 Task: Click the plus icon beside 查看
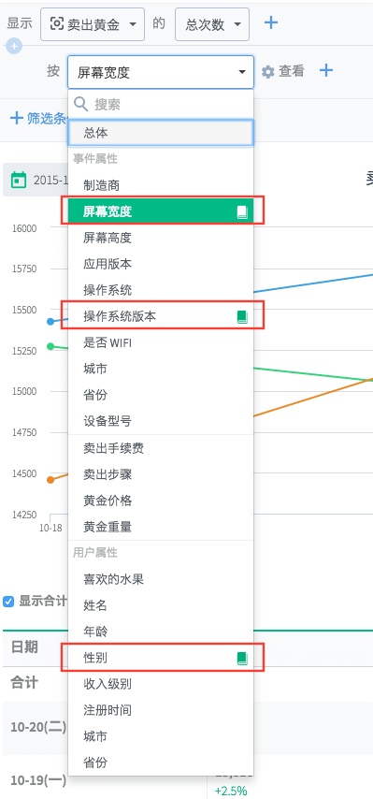(x=325, y=71)
